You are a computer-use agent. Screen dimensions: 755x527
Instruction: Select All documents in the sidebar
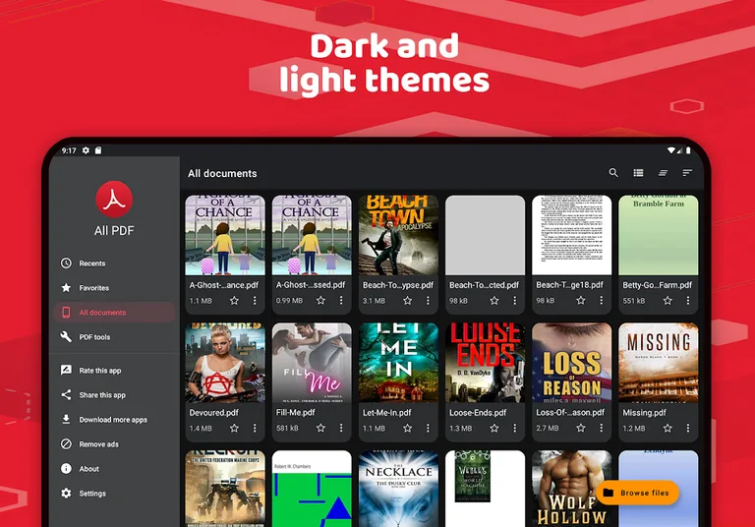(115, 312)
